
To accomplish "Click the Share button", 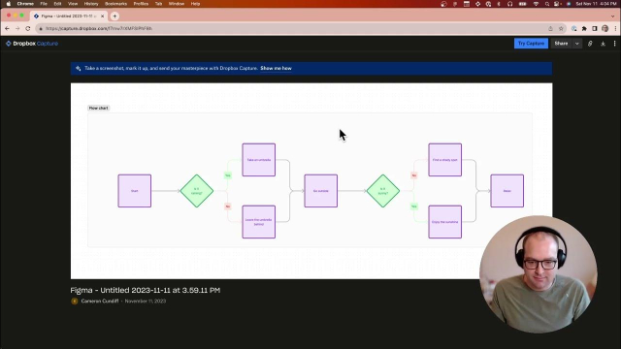I will 561,44.
